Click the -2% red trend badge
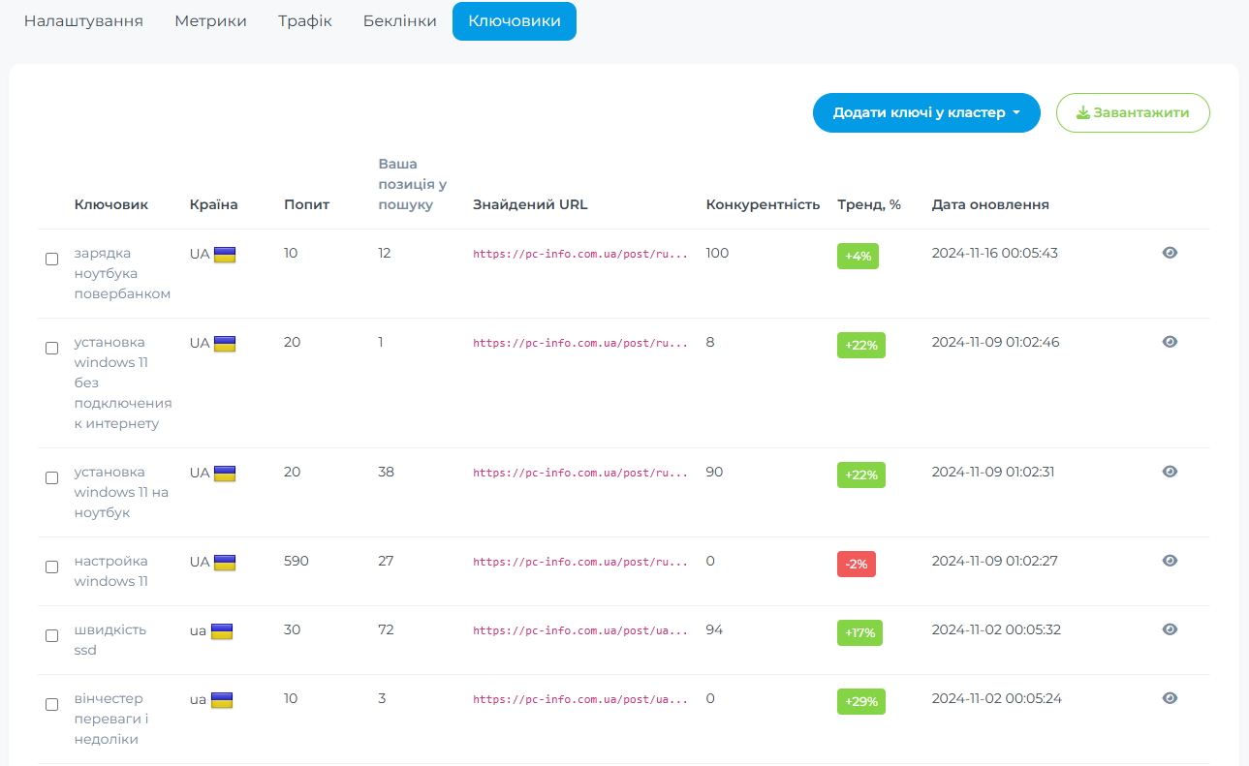Screen dimensions: 1249x766 [x=857, y=564]
